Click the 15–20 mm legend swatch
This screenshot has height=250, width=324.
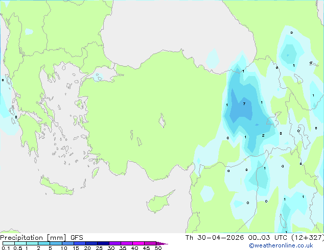(80, 243)
